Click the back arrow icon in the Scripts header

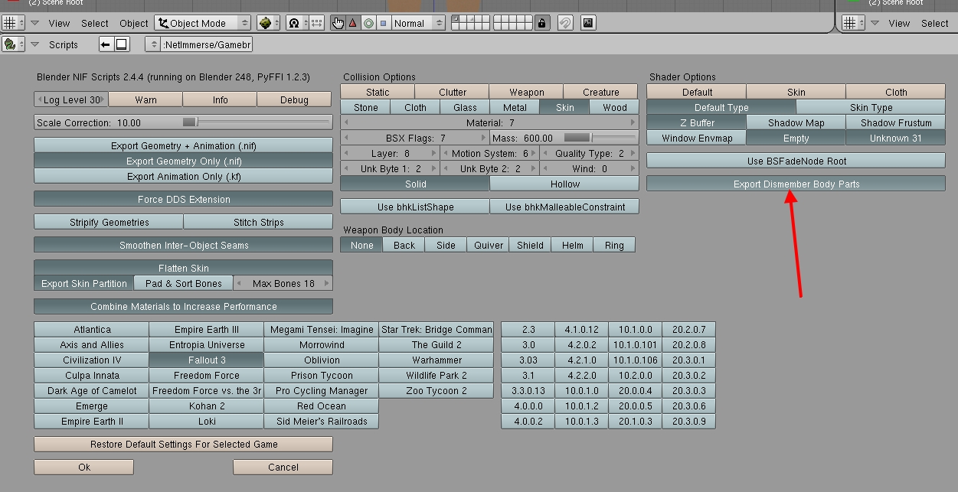(106, 44)
